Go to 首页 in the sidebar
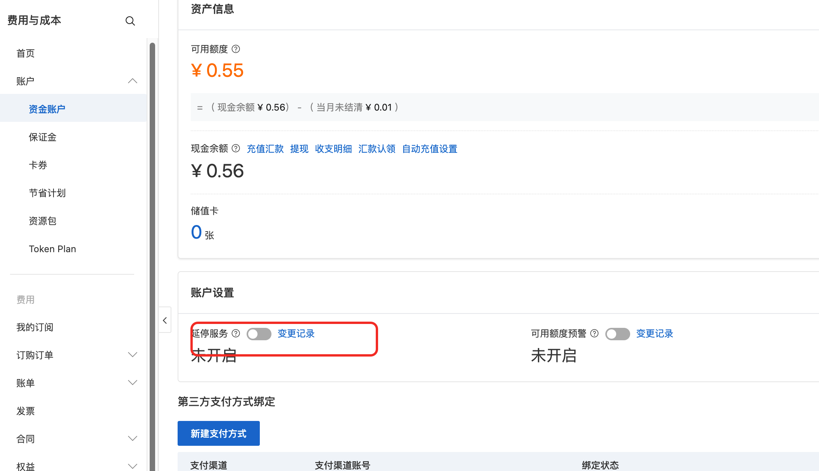The height and width of the screenshot is (471, 819). point(26,54)
